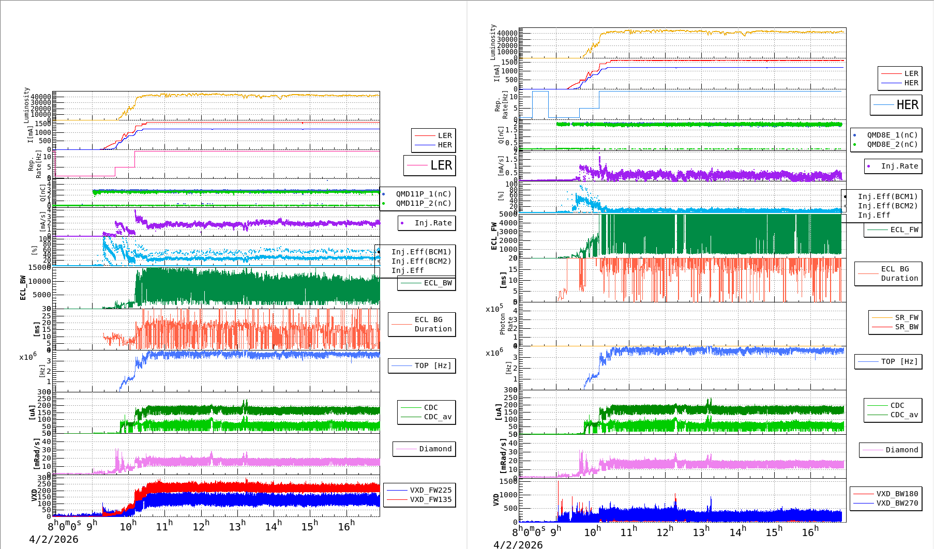The height and width of the screenshot is (549, 934).
Task: Select the VXD_FW225 legend entry
Action: pos(430,490)
